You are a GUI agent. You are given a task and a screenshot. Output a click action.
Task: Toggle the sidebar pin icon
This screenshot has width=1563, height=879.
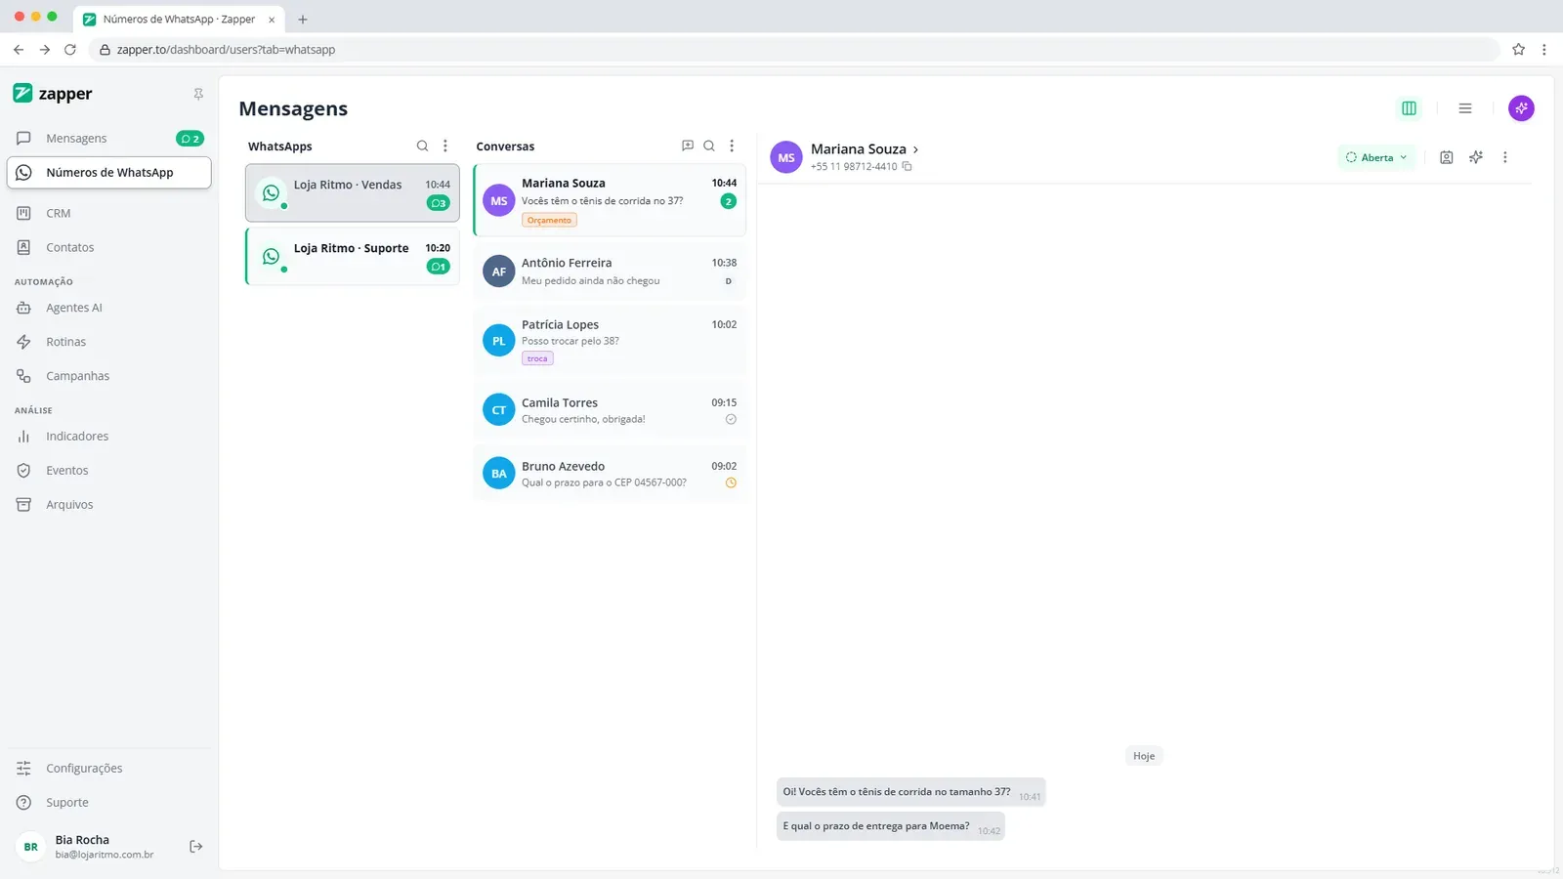click(198, 95)
